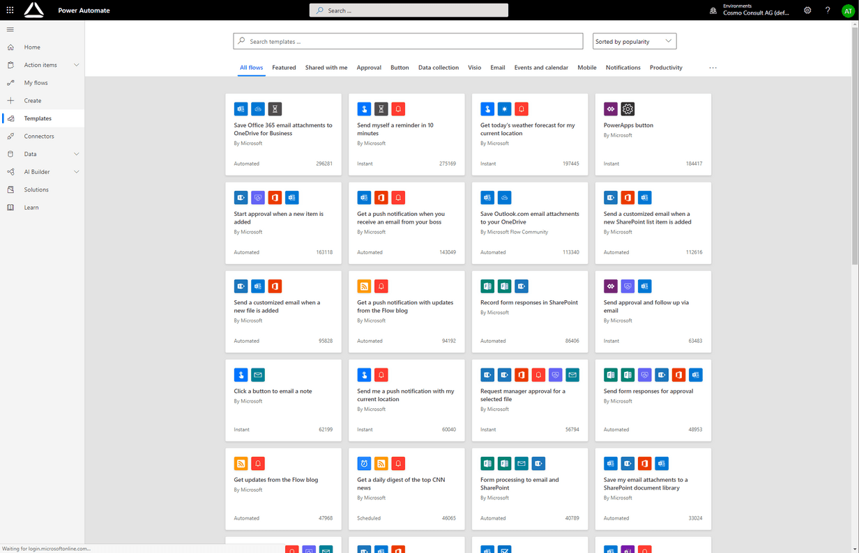Collapse the left navigation hamburger menu
The height and width of the screenshot is (553, 859).
coord(10,29)
